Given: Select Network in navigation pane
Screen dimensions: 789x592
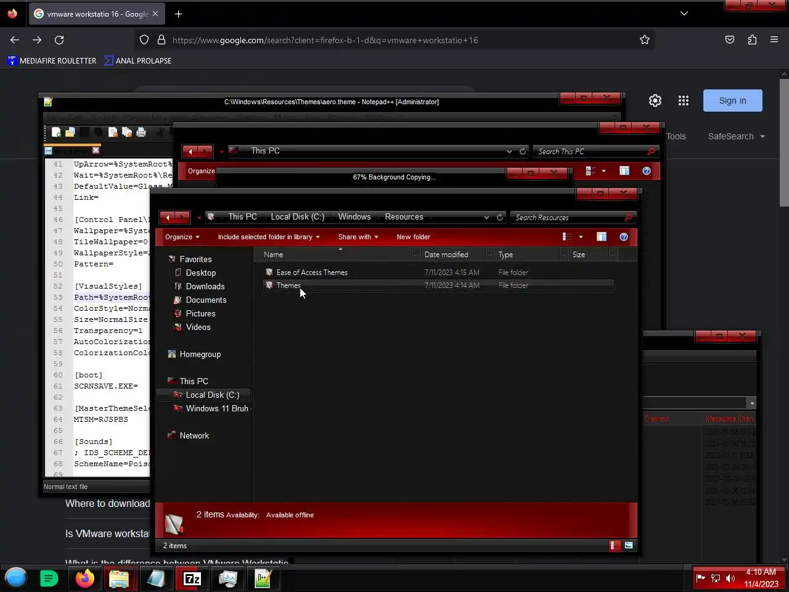Looking at the screenshot, I should (x=194, y=436).
